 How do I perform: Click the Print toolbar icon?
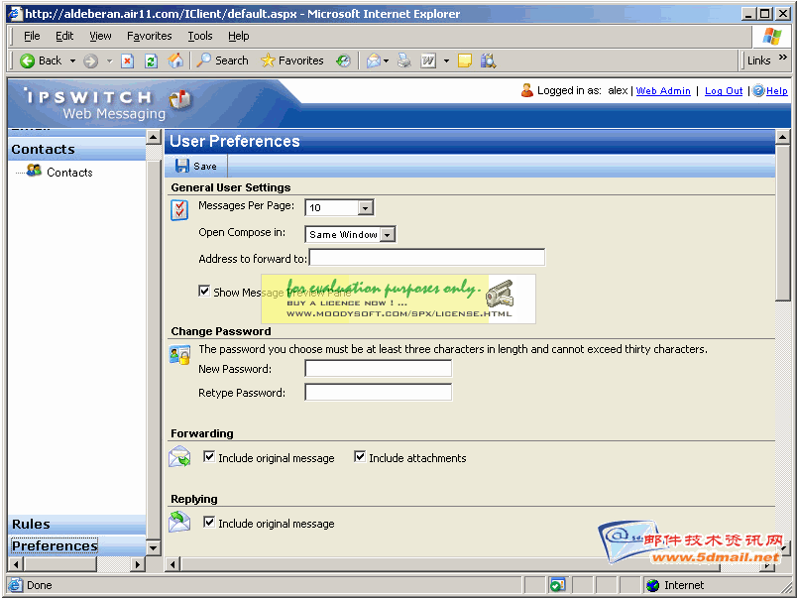403,60
